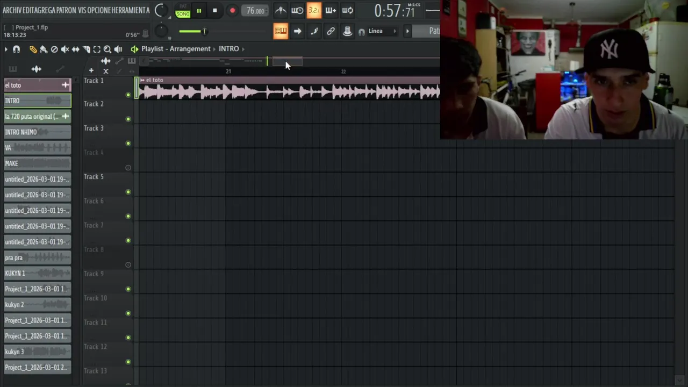Click the master pitch knob below it
This screenshot has width=688, height=387.
point(161,31)
